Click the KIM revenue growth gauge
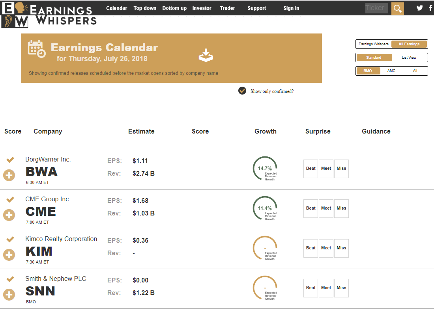The width and height of the screenshot is (434, 312). coord(265,248)
